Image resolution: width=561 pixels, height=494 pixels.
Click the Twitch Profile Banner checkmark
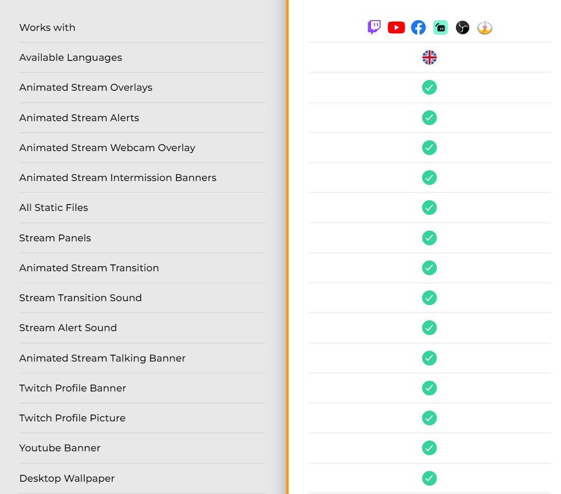(x=429, y=388)
